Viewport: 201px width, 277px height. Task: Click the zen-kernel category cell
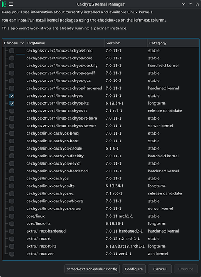tap(158, 254)
